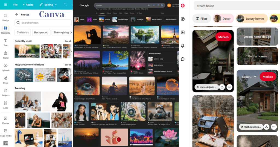
Task: Pick the yellow Mission puzzle Pro photo
Action: (45, 75)
